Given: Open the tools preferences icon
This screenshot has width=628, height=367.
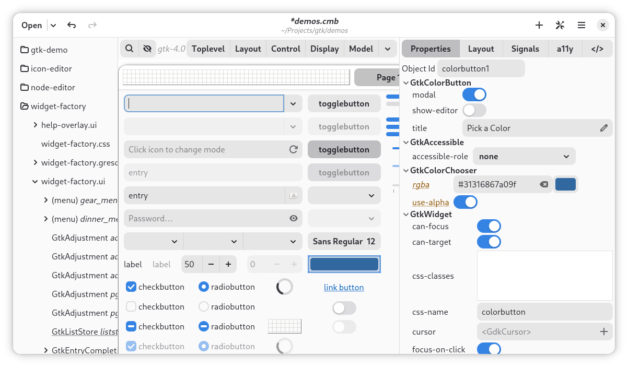Looking at the screenshot, I should (x=560, y=25).
